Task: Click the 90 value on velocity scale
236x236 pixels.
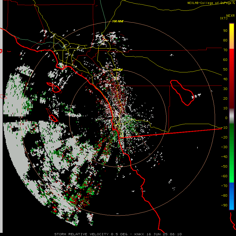Action: point(225,31)
